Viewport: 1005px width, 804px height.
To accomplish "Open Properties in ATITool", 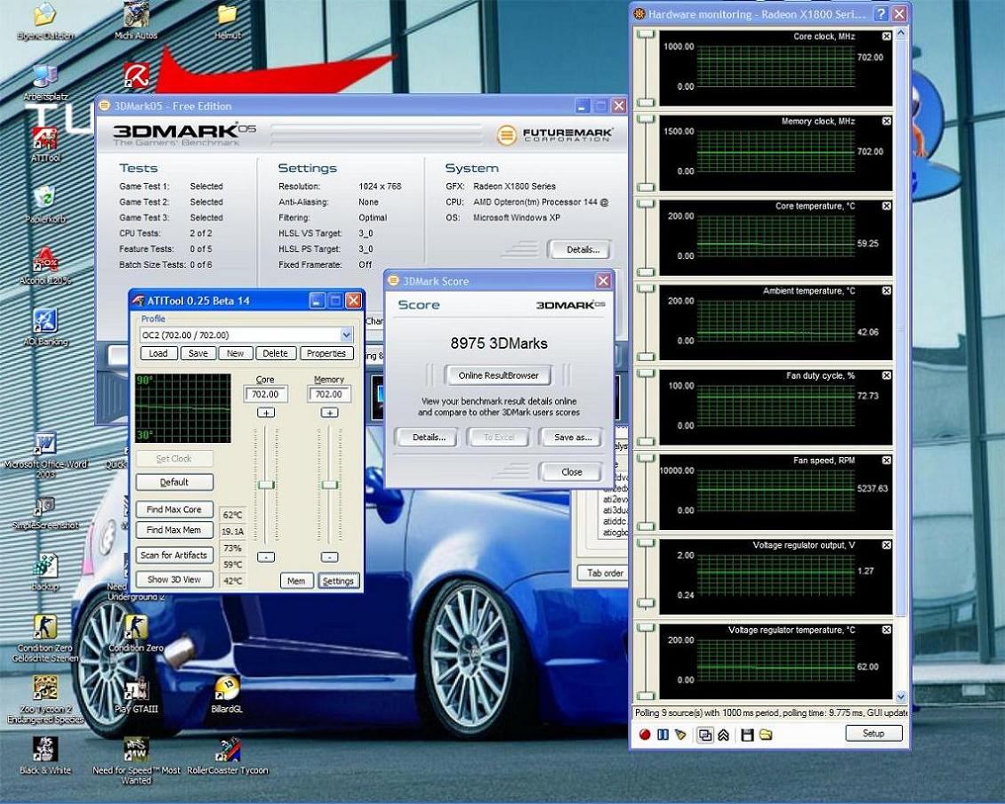I will click(x=326, y=353).
